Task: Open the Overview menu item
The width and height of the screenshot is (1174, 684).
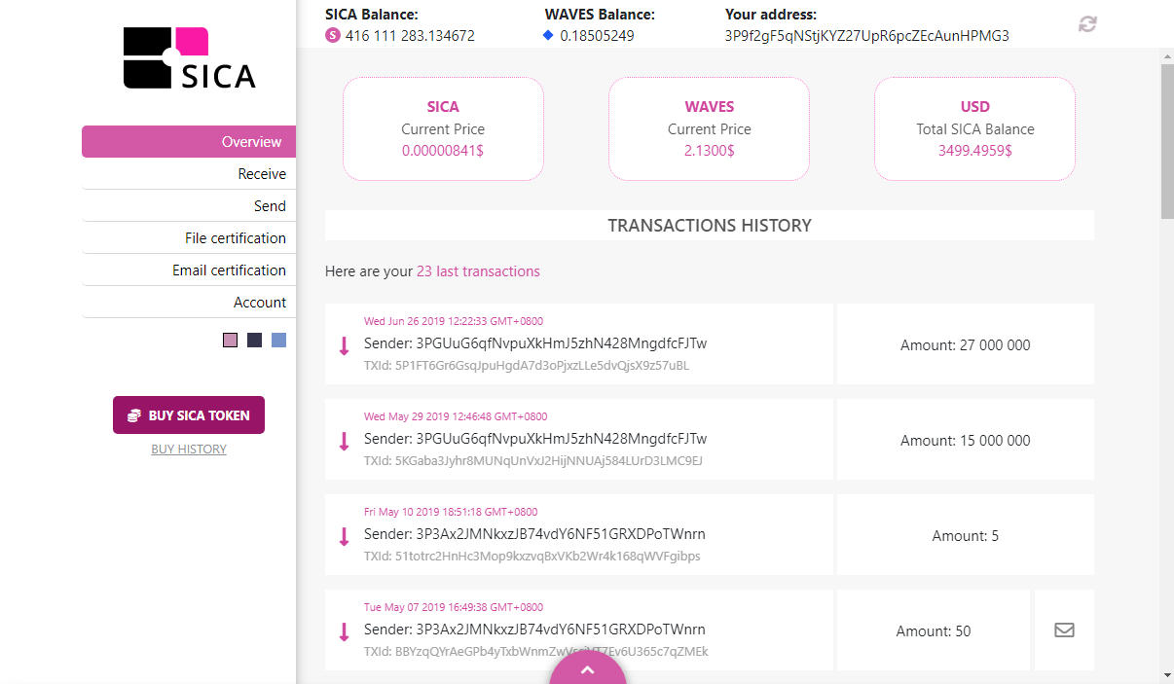Action: pos(189,141)
